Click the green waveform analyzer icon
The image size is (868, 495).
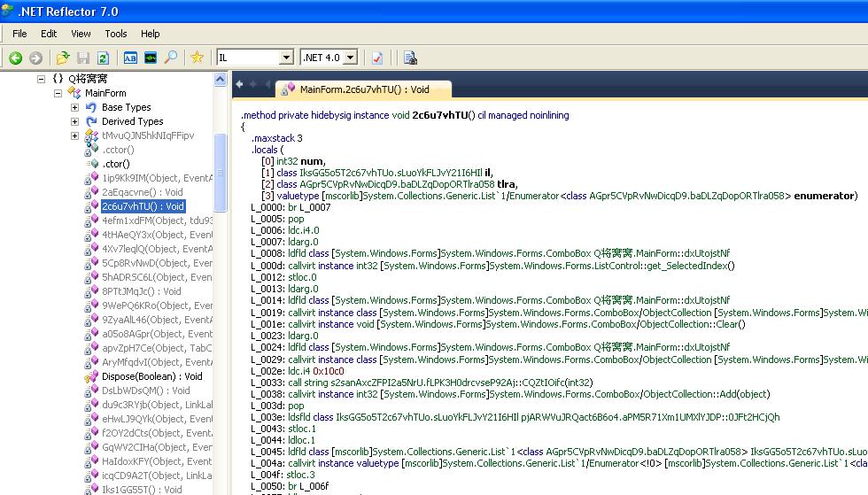tap(151, 58)
